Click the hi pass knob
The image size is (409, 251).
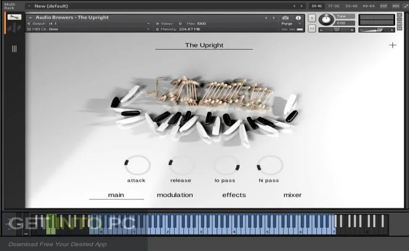tap(269, 165)
